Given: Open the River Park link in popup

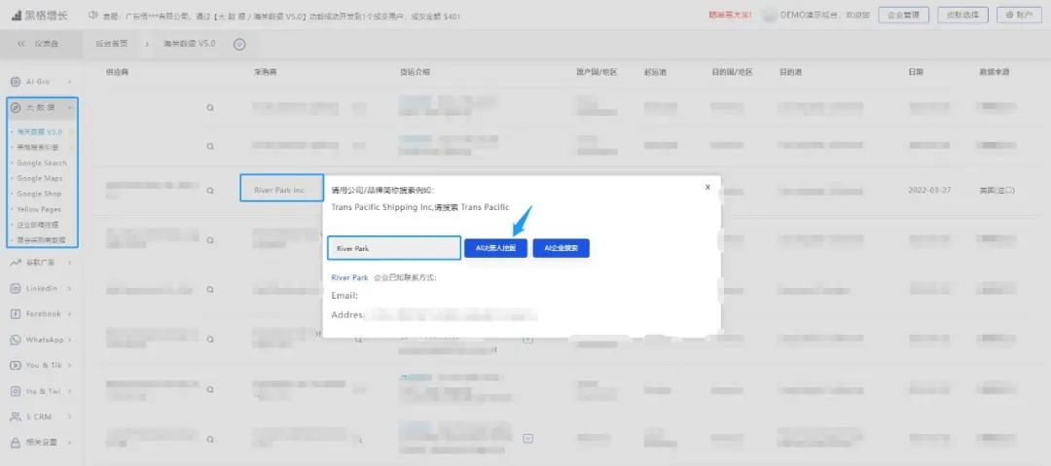Looking at the screenshot, I should tap(349, 277).
